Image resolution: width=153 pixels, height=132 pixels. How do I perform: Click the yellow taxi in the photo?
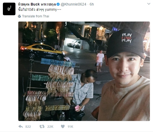(42, 52)
